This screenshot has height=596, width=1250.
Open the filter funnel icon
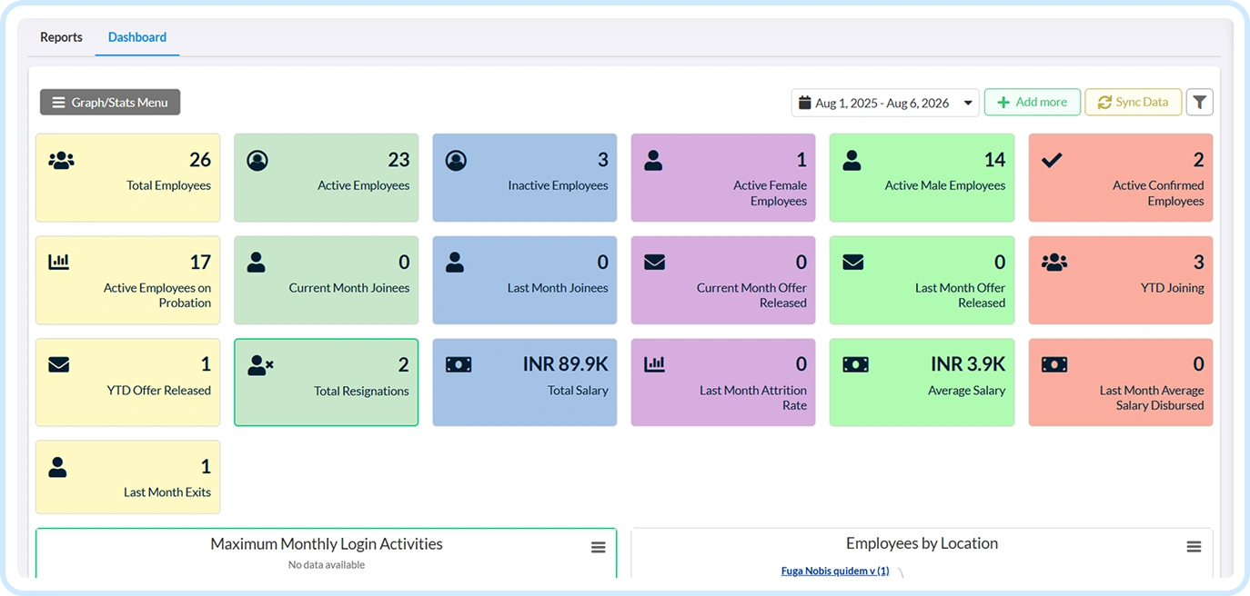(x=1200, y=102)
